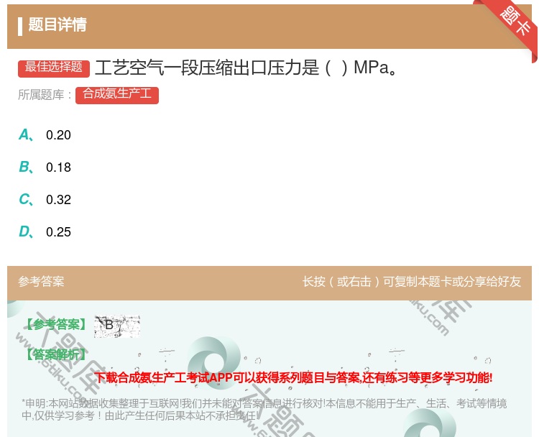Click the answer image showing B
Image resolution: width=539 pixels, height=437 pixels.
pyautogui.click(x=117, y=326)
